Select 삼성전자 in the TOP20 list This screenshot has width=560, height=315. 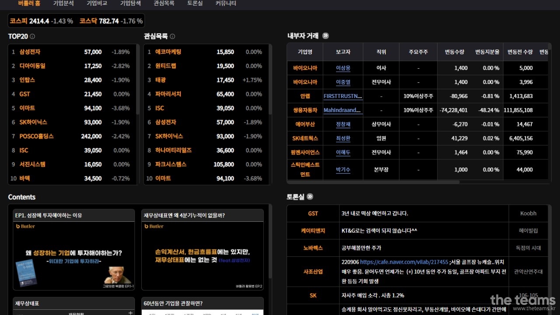click(30, 52)
